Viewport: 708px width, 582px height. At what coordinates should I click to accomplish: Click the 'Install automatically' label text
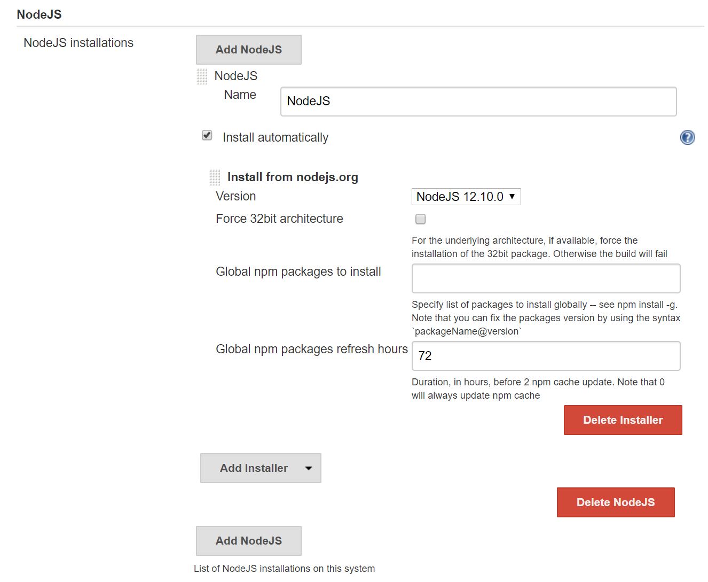[x=276, y=137]
